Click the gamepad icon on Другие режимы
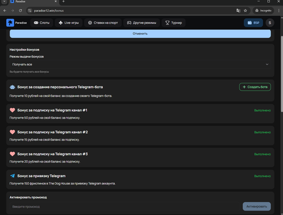Viewport: 283px width, 215px height. pyautogui.click(x=129, y=23)
